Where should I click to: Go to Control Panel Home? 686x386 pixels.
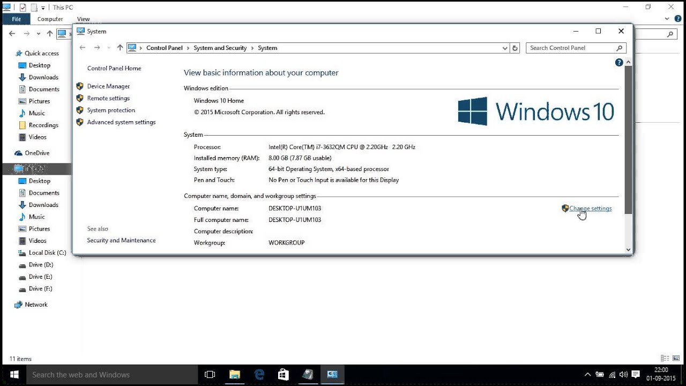coord(114,69)
